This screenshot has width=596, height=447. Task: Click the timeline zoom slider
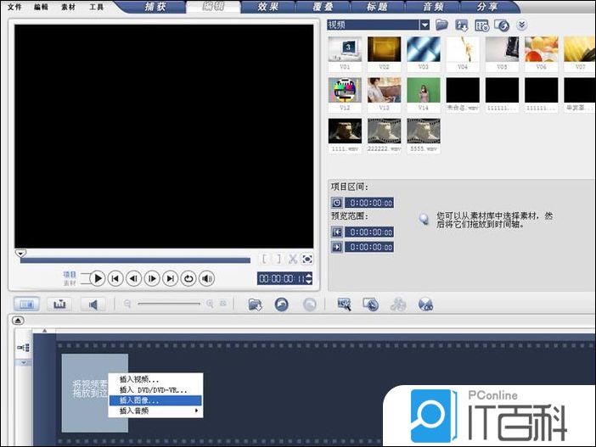click(169, 304)
